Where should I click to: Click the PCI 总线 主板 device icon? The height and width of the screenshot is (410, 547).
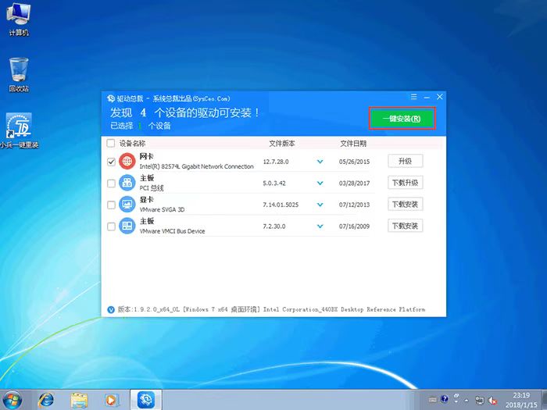click(x=127, y=183)
